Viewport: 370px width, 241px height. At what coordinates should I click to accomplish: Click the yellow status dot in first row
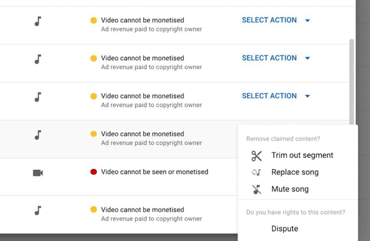point(94,21)
